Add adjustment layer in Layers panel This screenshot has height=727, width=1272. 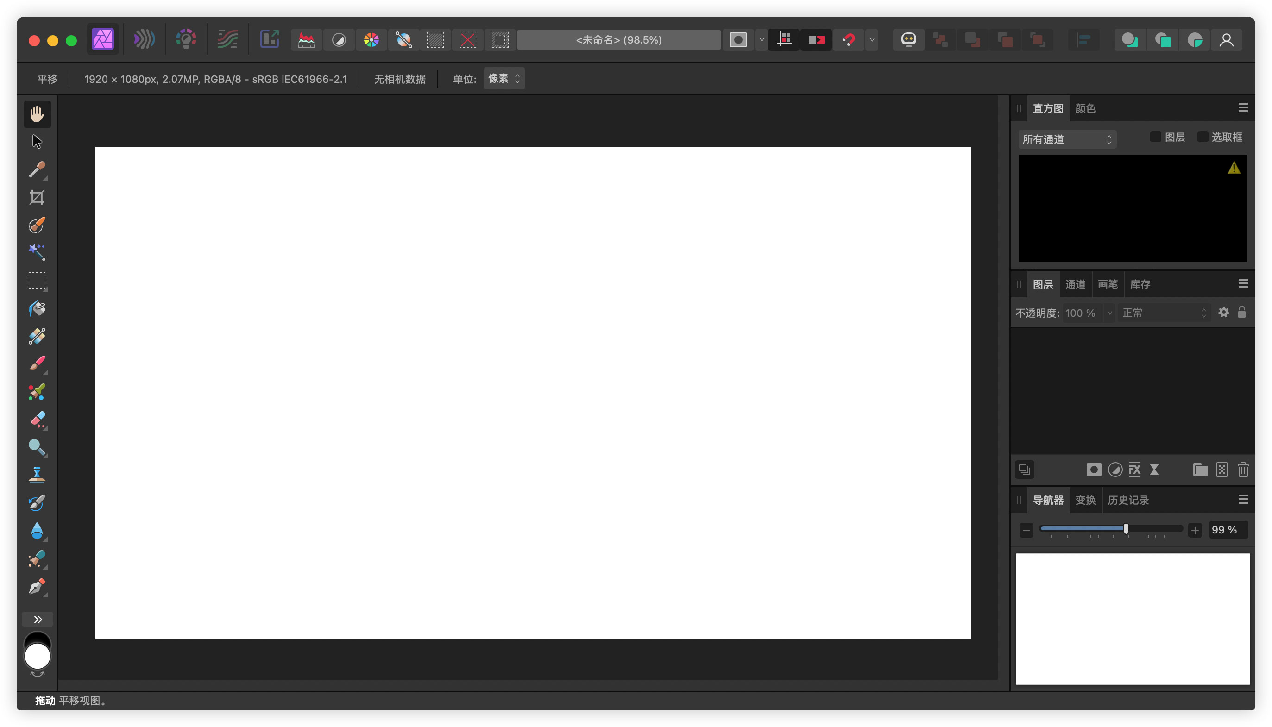tap(1115, 470)
